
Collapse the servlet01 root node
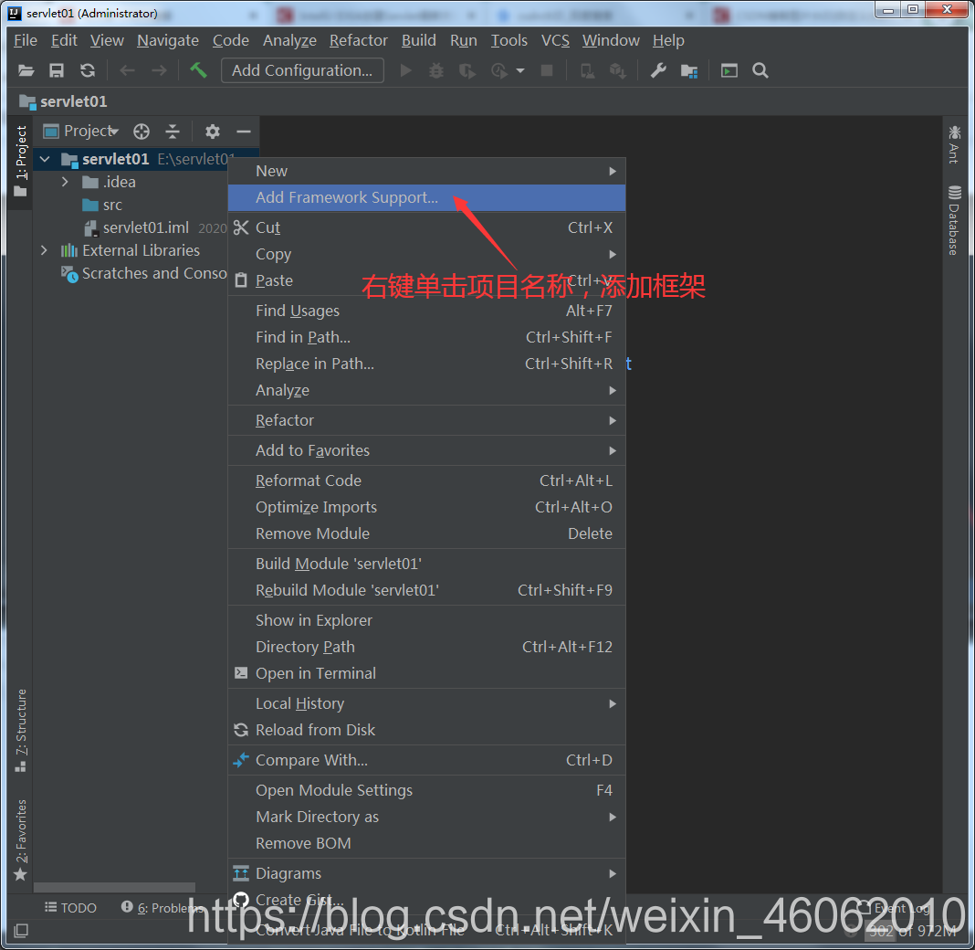tap(45, 159)
